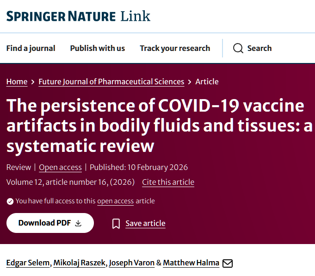Image resolution: width=315 pixels, height=276 pixels.
Task: Click the search magnifying glass icon
Action: pyautogui.click(x=238, y=48)
